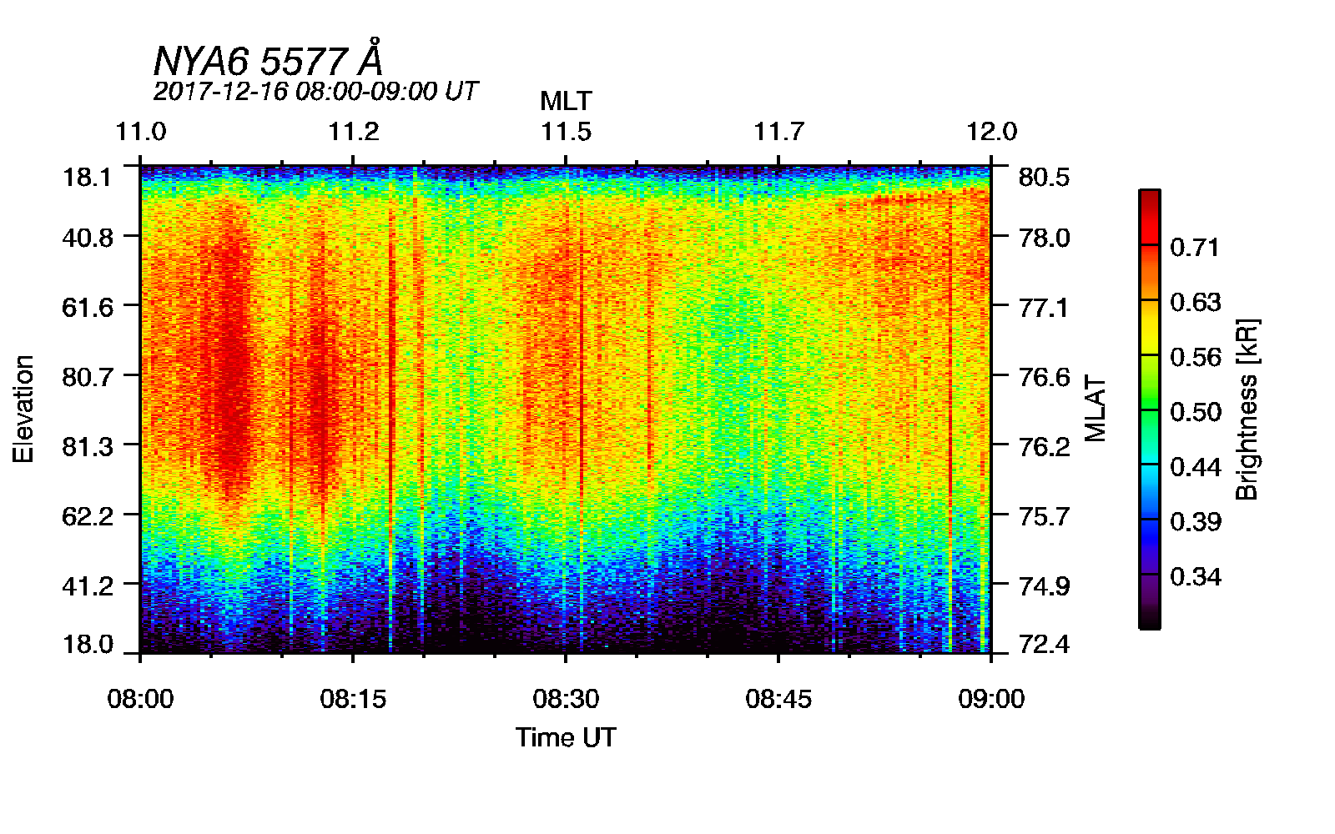This screenshot has height=834, width=1335.
Task: Click the MLT tick value '11.5'
Action: [x=567, y=132]
